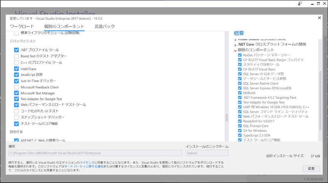The width and height of the screenshot is (328, 183).
Task: Uncheck SQL Server Native Client
Action: tap(240, 84)
